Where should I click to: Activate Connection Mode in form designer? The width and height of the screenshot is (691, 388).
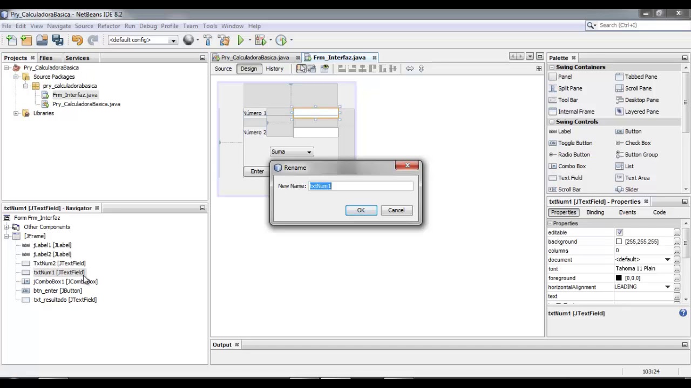[312, 68]
